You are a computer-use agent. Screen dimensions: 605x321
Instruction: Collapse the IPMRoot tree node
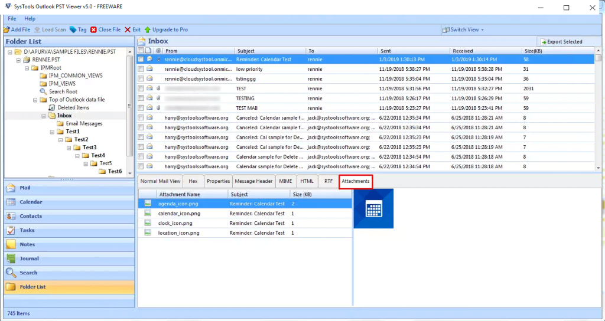pyautogui.click(x=27, y=68)
